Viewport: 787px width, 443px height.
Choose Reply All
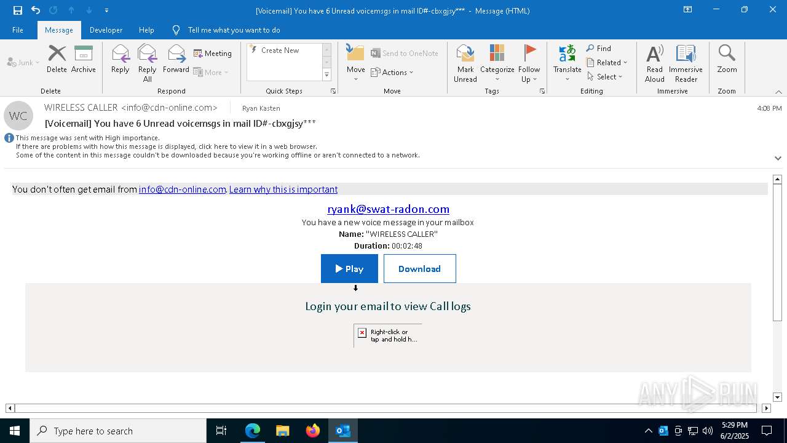pyautogui.click(x=148, y=63)
